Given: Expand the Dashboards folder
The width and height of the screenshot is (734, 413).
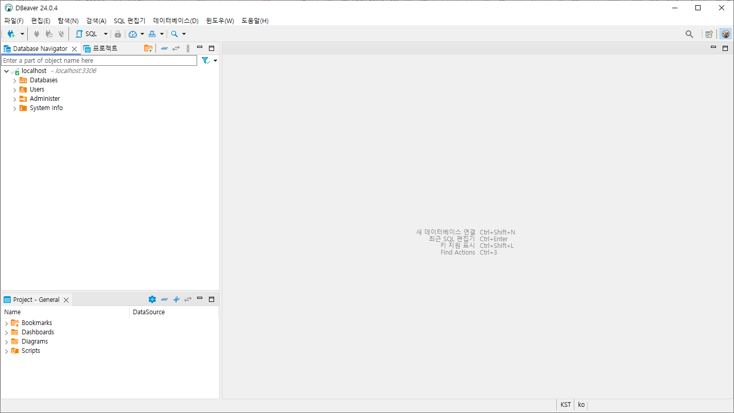Looking at the screenshot, I should tap(6, 332).
